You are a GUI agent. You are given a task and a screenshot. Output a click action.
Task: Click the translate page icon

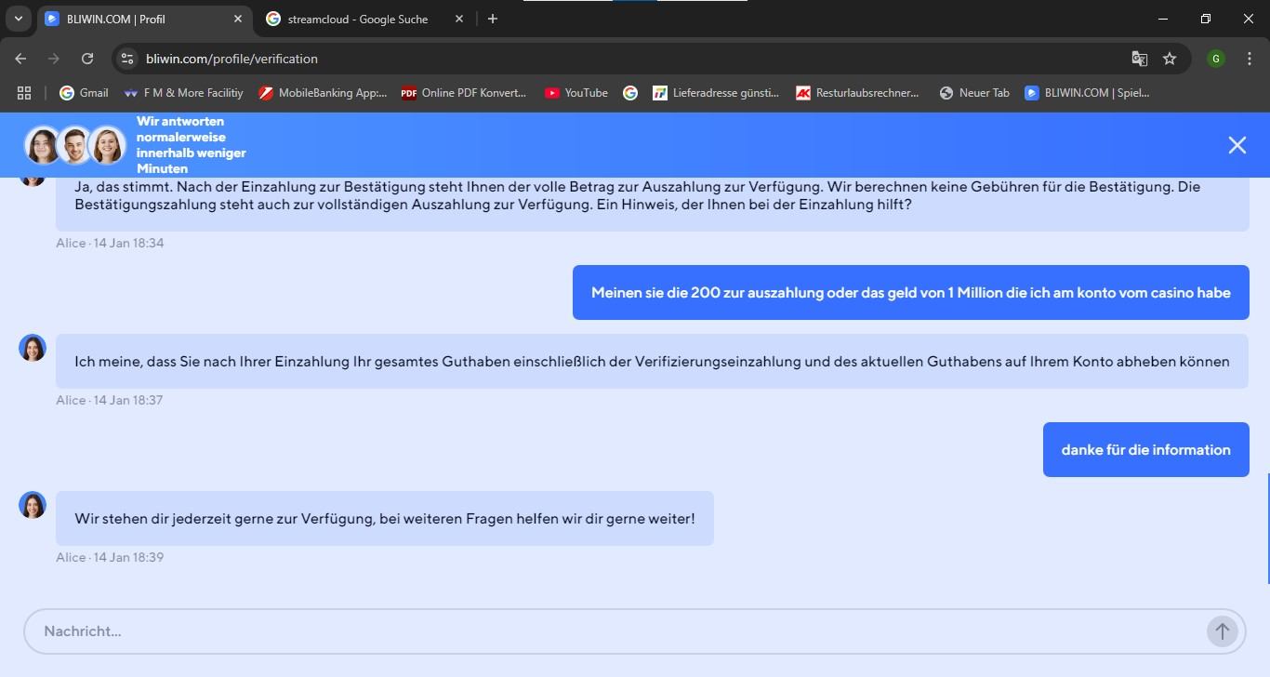coord(1139,59)
